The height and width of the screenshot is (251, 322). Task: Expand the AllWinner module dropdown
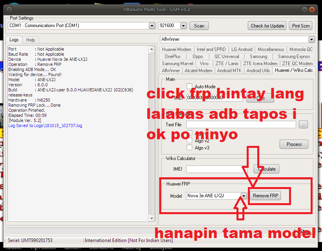pyautogui.click(x=311, y=39)
